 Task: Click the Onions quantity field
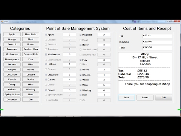tap(69, 90)
